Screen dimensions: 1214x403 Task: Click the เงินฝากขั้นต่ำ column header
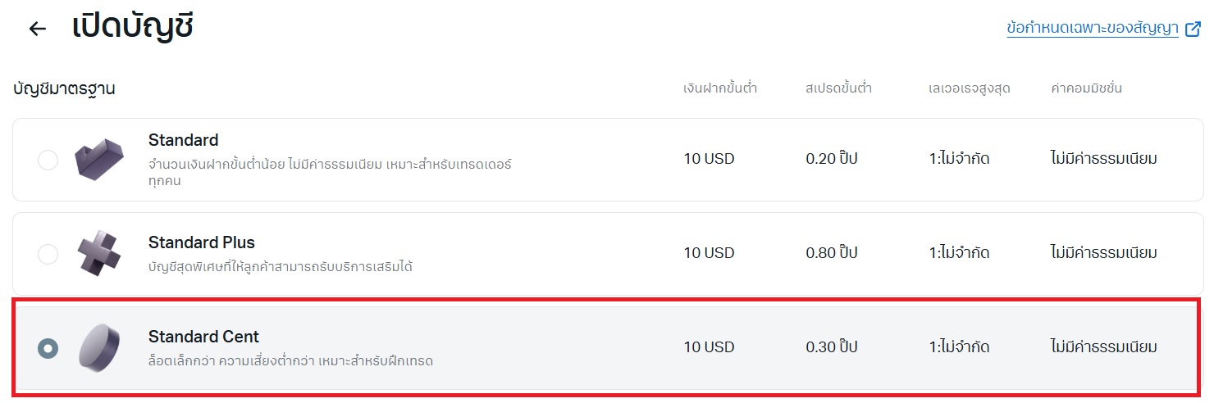pyautogui.click(x=720, y=88)
